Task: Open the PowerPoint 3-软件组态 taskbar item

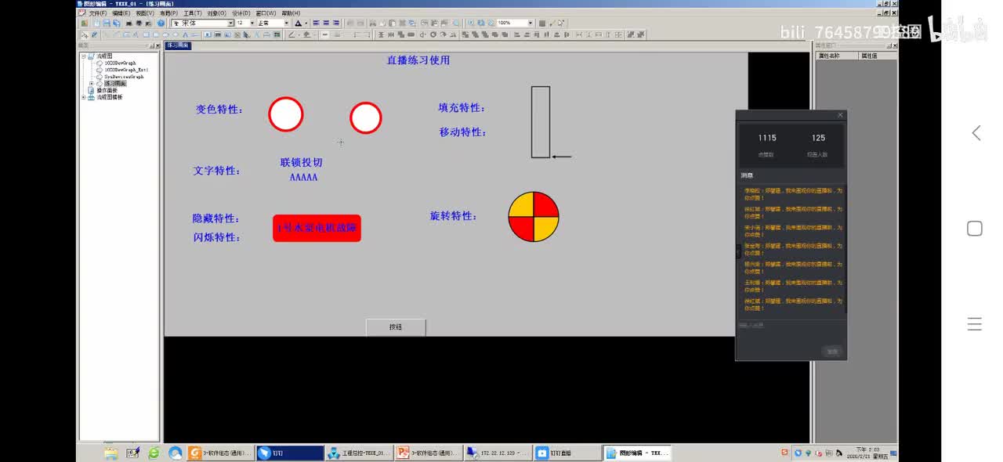Action: pos(428,453)
